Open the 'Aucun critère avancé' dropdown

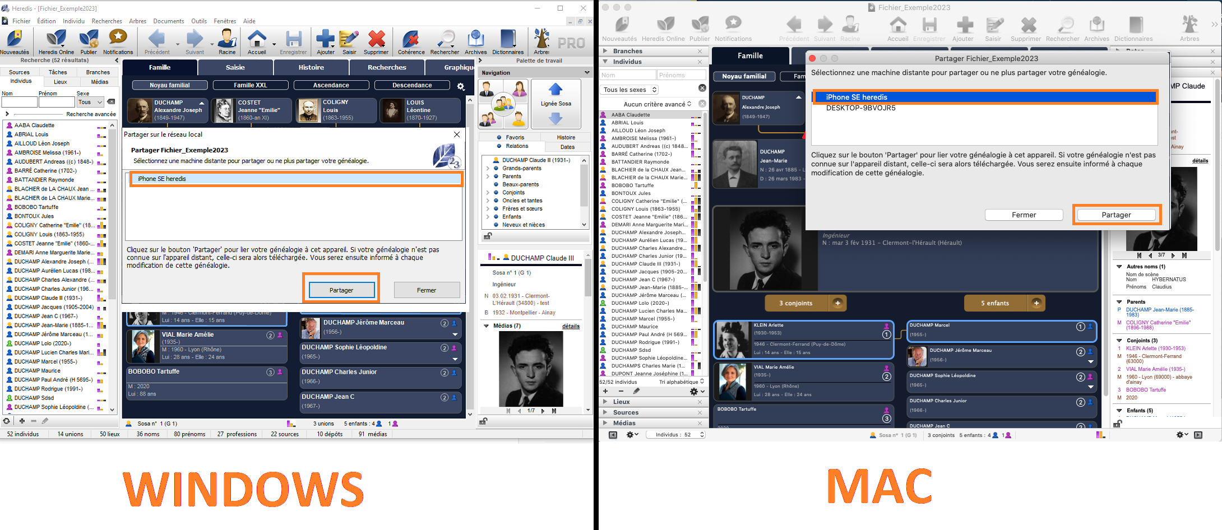click(657, 104)
